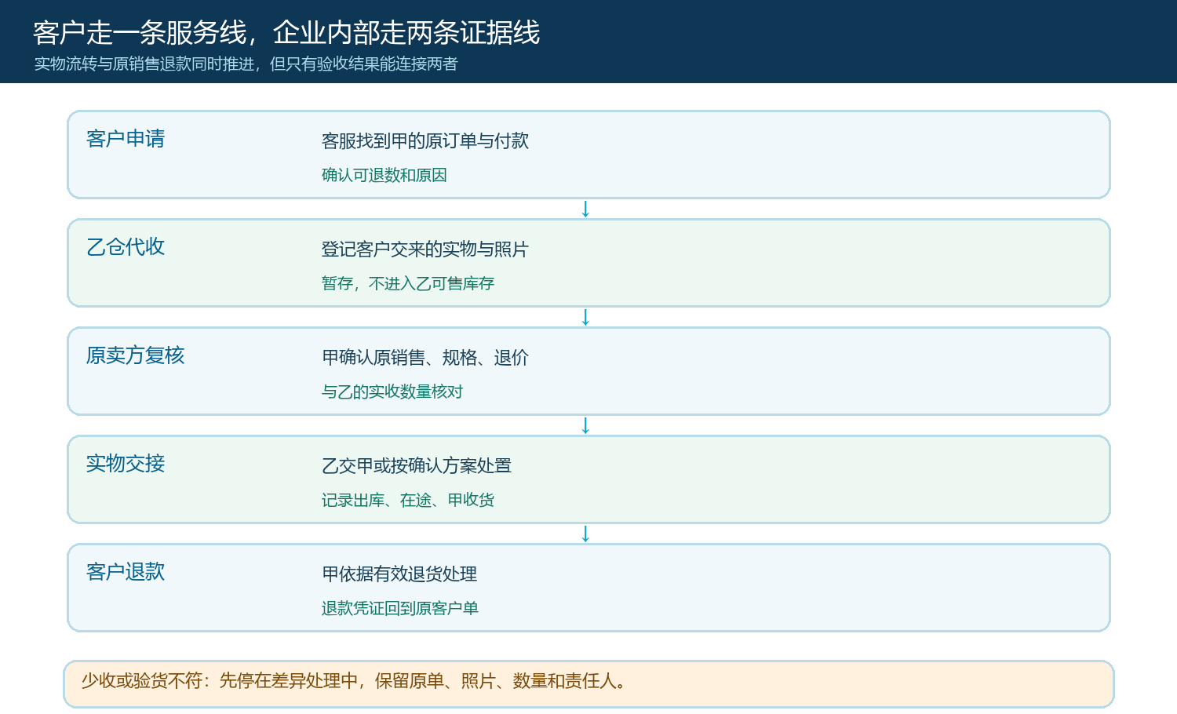Select the 客户申请 step title
The width and height of the screenshot is (1177, 714).
(126, 139)
